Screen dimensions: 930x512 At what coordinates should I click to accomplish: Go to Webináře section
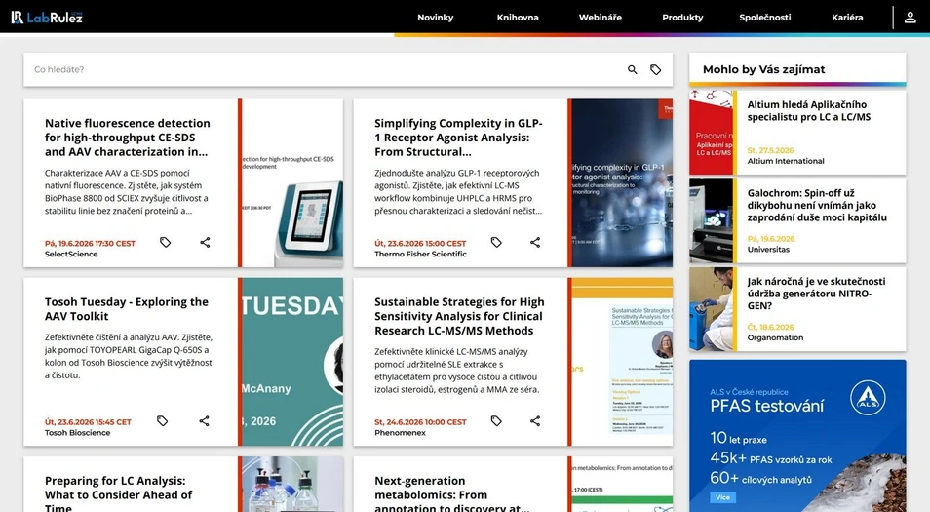[601, 18]
